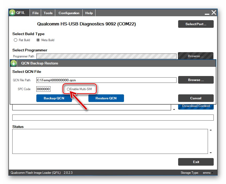Click the Download Content button
The width and height of the screenshot is (226, 184).
[196, 107]
